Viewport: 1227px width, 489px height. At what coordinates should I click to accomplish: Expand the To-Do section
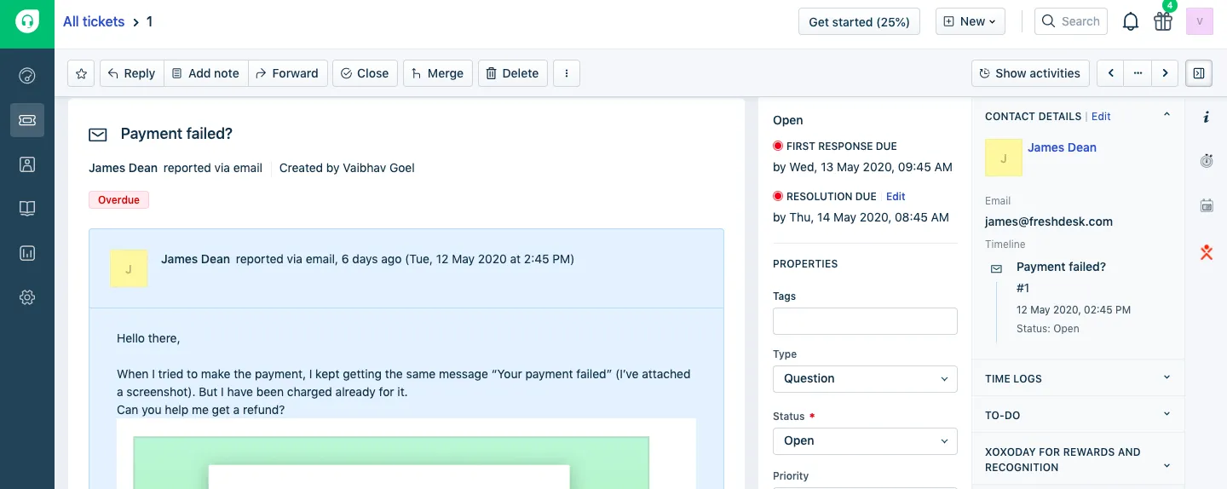(x=1078, y=415)
